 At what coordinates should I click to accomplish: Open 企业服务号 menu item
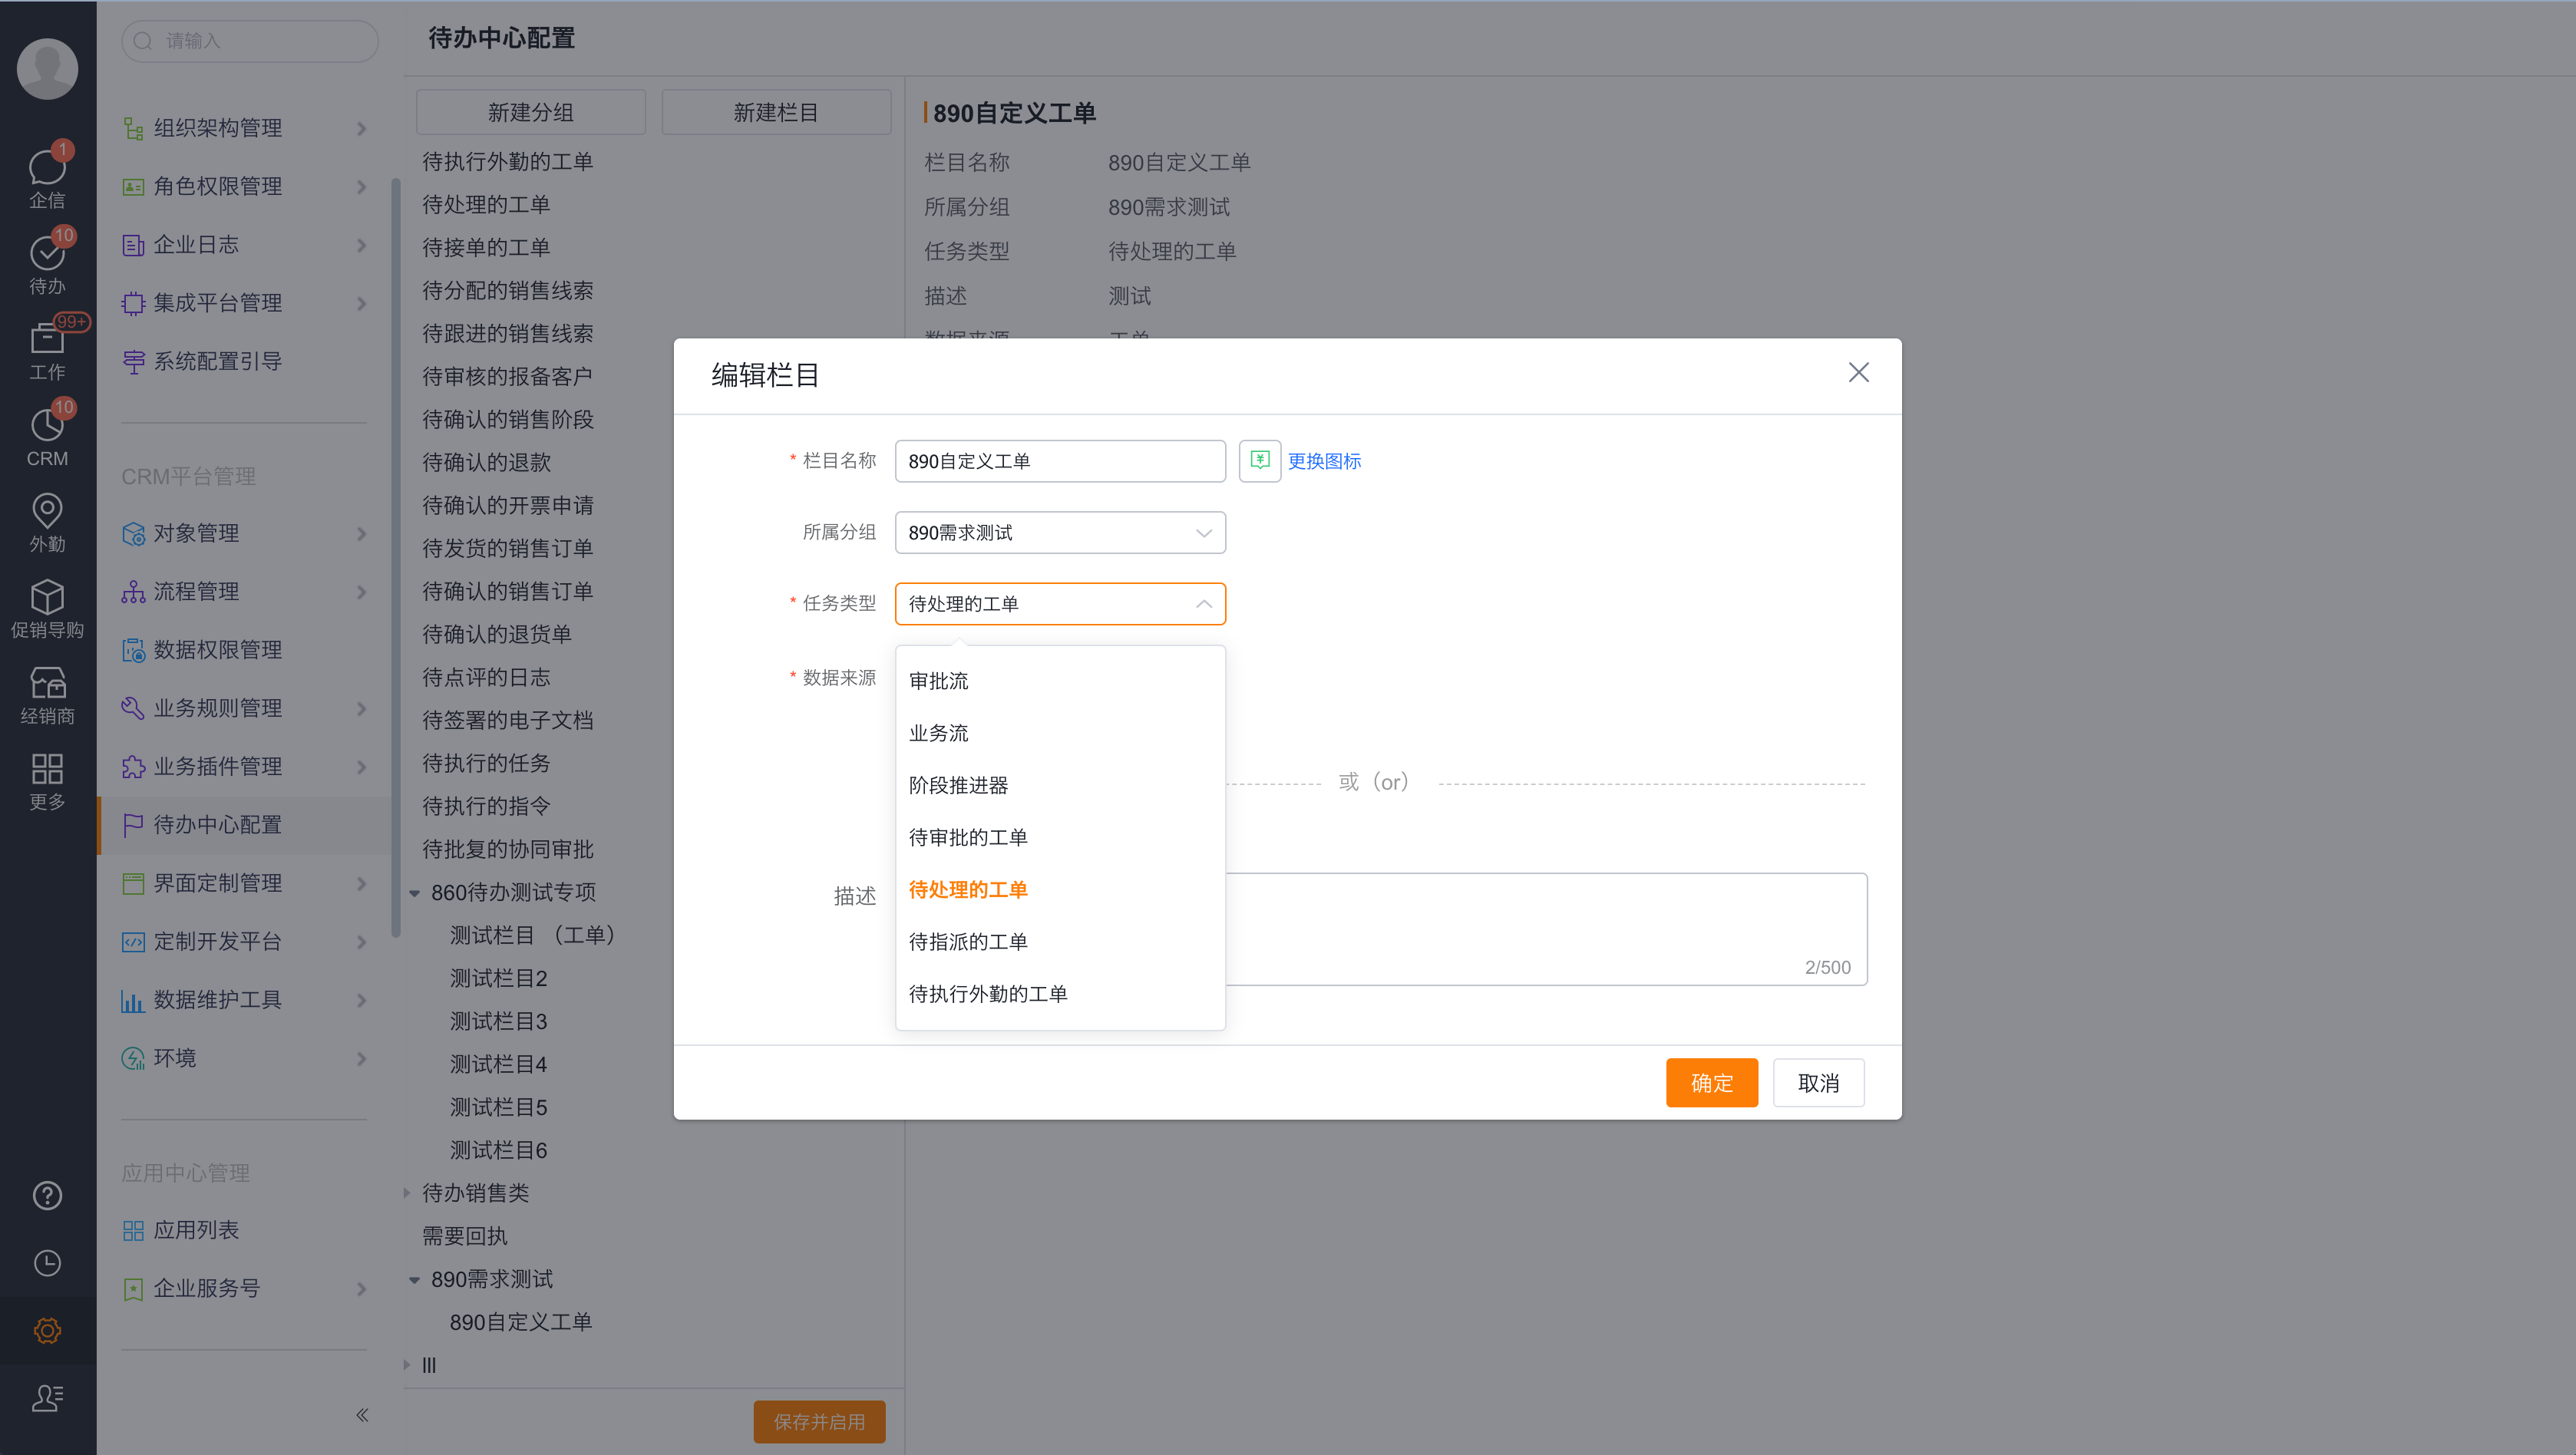click(245, 1289)
